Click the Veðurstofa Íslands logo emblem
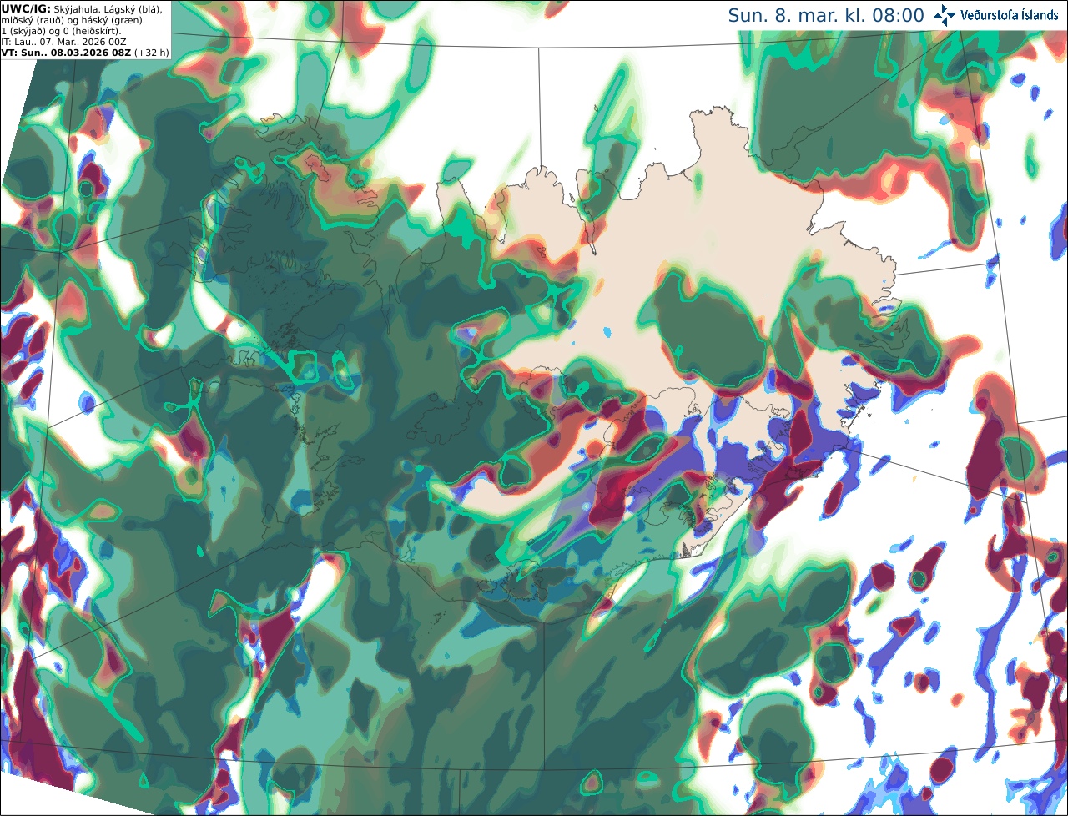Image resolution: width=1068 pixels, height=816 pixels. [x=945, y=14]
